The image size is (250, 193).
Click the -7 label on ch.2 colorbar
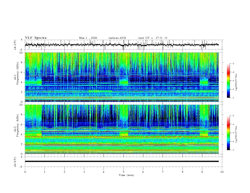[233, 150]
